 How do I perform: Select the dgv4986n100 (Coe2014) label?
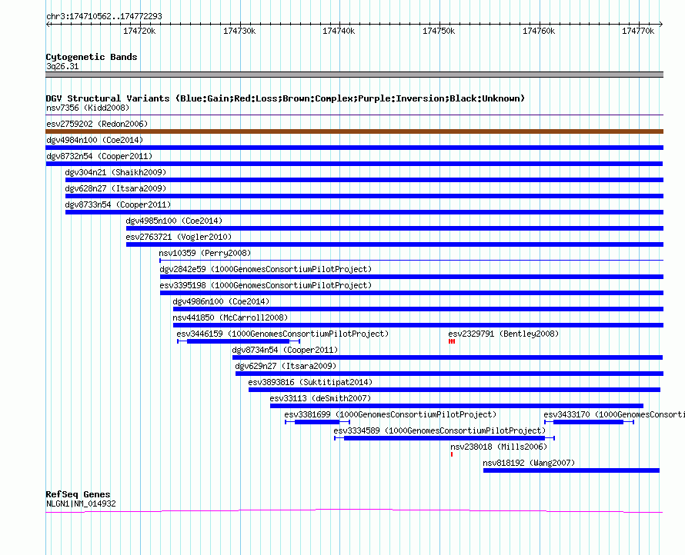pyautogui.click(x=221, y=301)
